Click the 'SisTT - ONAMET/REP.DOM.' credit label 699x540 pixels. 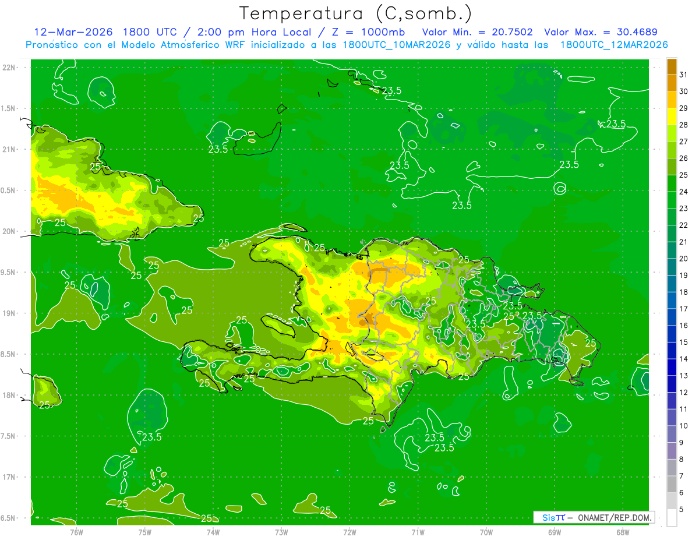click(594, 517)
